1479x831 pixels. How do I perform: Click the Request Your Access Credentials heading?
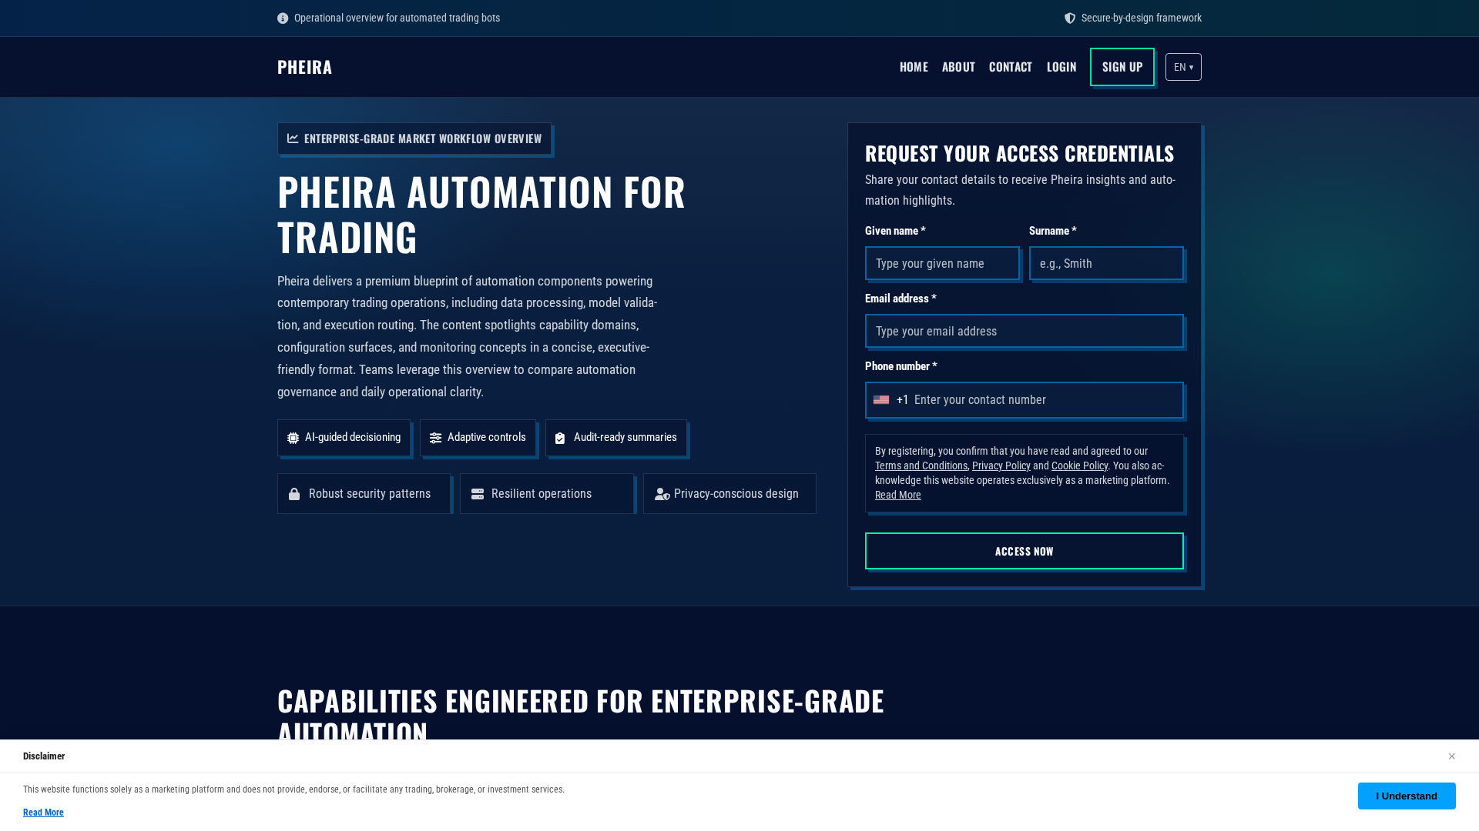1020,153
